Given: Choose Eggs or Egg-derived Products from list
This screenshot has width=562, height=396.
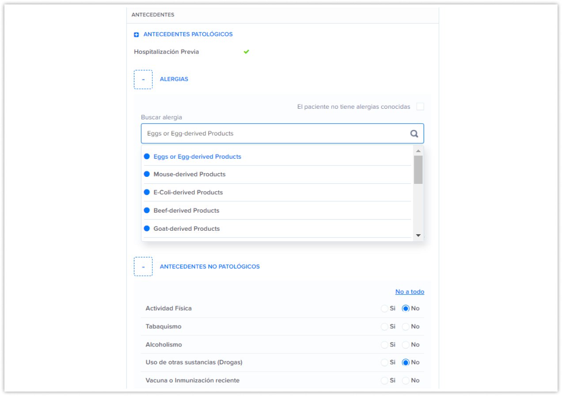Looking at the screenshot, I should coord(197,156).
